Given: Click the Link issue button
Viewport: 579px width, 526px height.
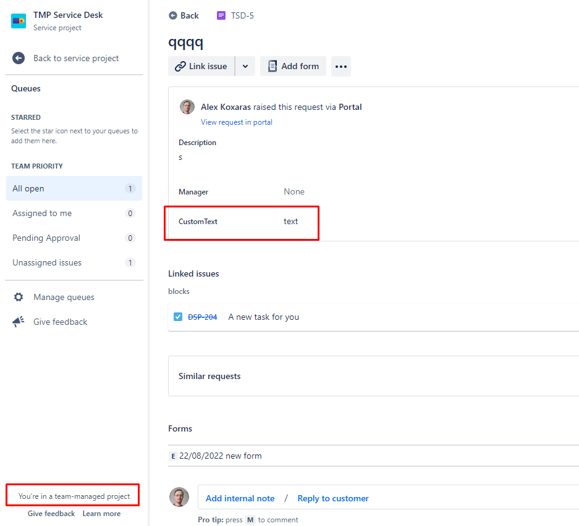Looking at the screenshot, I should point(201,67).
